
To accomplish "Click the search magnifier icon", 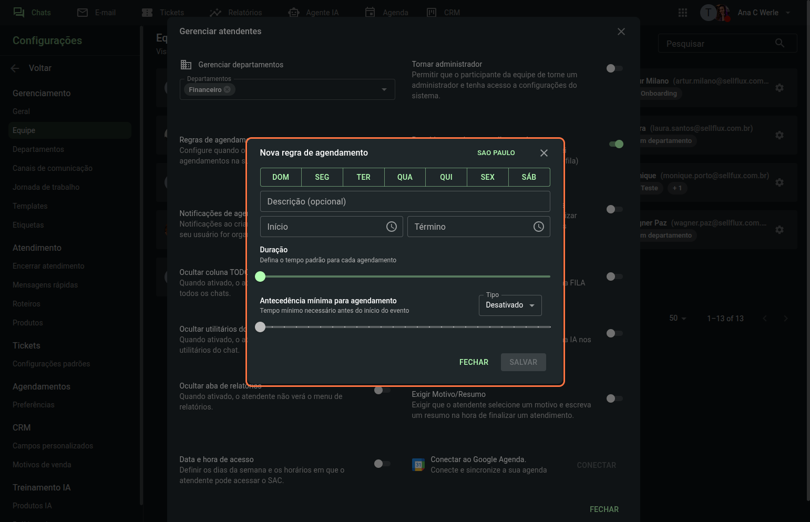I will (780, 44).
